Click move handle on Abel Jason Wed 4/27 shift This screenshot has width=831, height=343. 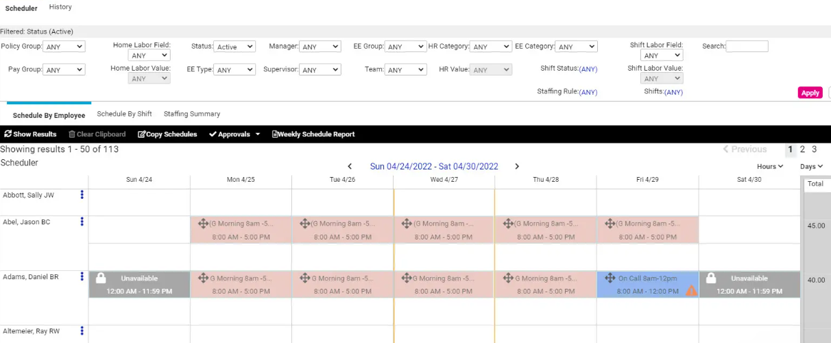(x=406, y=224)
